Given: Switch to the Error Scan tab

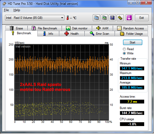Looking at the screenshot, I should coord(100,34).
